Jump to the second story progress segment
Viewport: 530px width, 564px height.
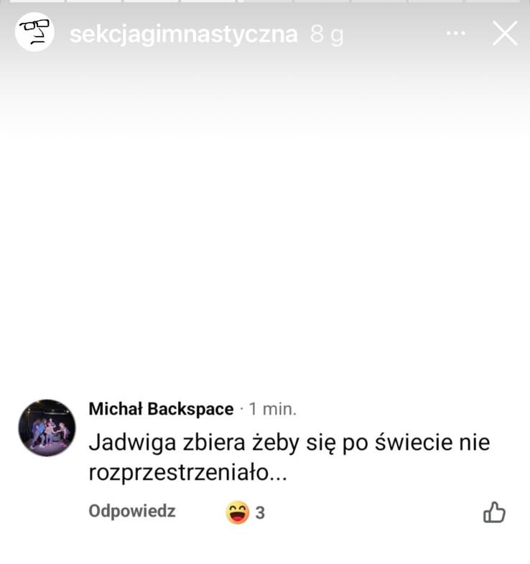(x=94, y=1)
